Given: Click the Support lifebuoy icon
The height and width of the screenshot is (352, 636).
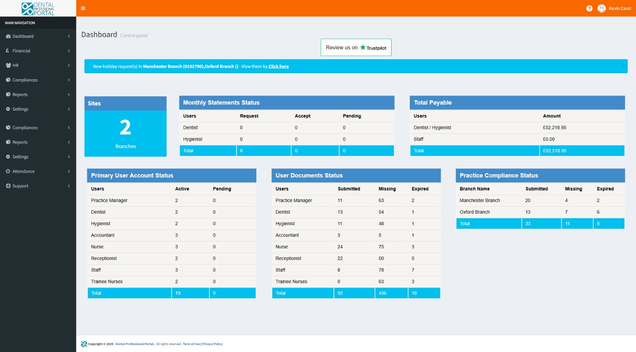Looking at the screenshot, I should 8,186.
